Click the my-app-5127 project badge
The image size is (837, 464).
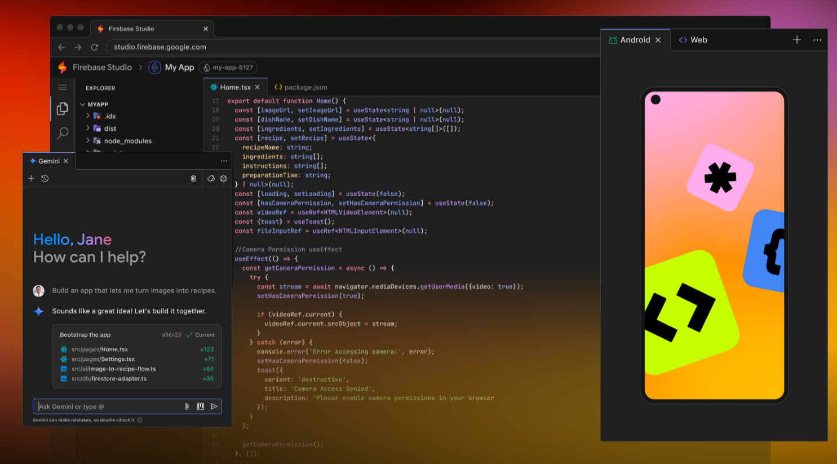coord(228,68)
